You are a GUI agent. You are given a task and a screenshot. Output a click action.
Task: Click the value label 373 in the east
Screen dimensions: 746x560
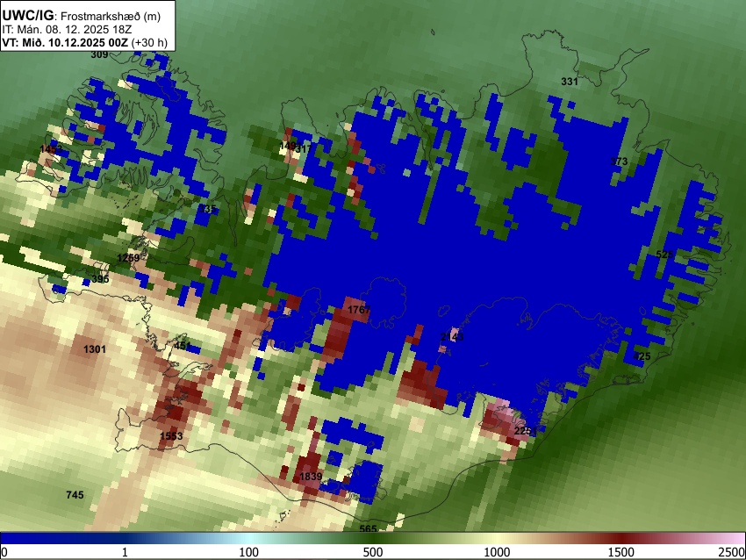[619, 162]
